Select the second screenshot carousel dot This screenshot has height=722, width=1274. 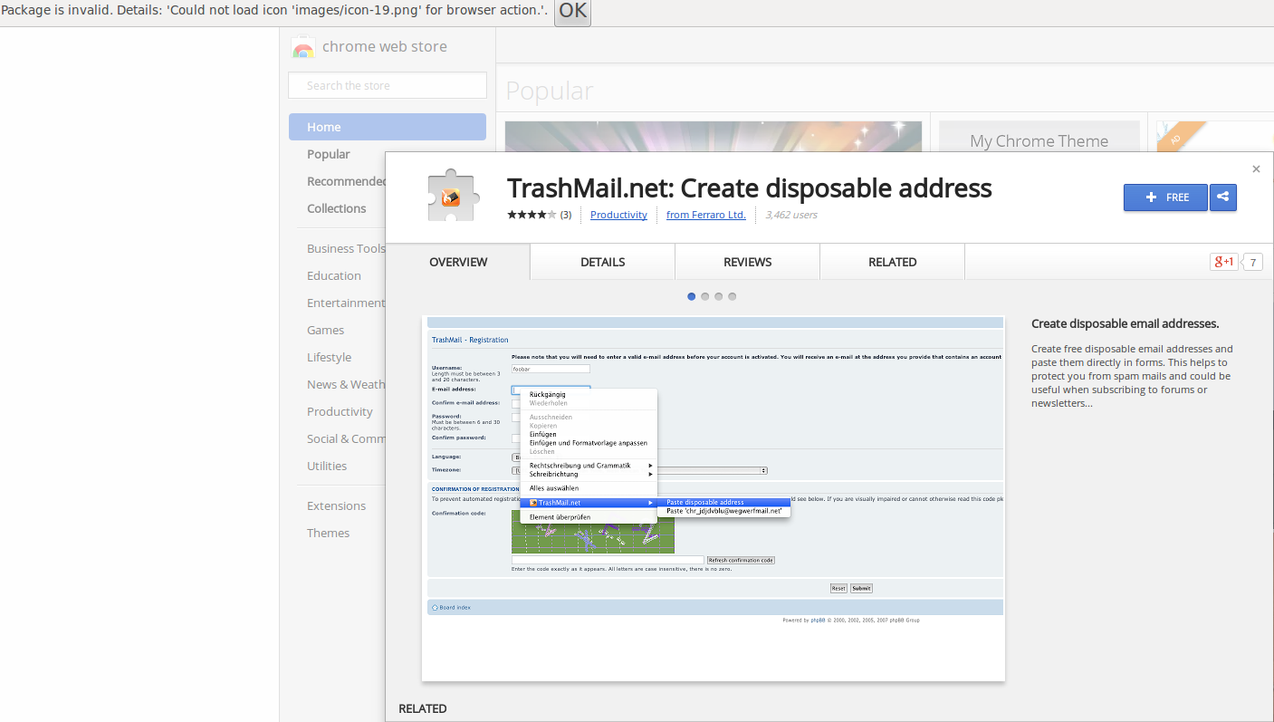pos(705,296)
